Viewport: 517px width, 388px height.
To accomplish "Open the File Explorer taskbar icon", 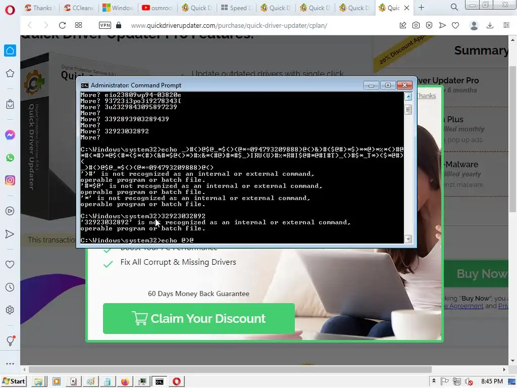I will 38,382.
